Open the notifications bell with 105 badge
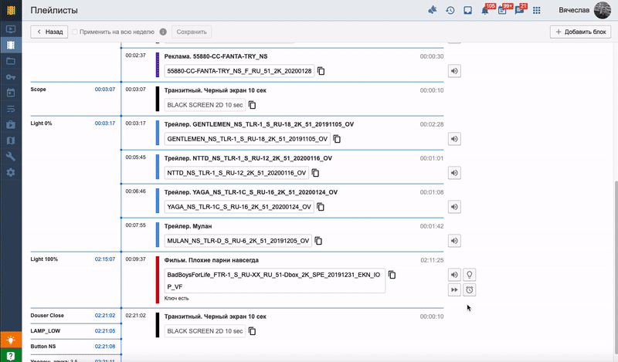The width and height of the screenshot is (618, 362). tap(485, 10)
